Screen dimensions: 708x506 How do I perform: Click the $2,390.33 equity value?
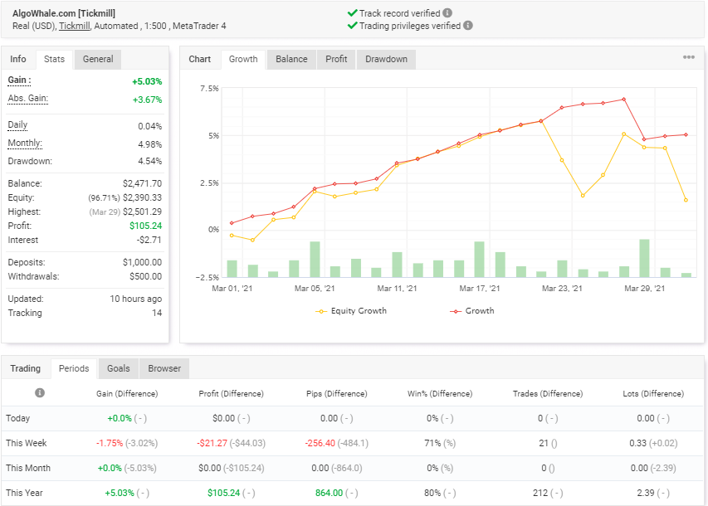click(142, 197)
